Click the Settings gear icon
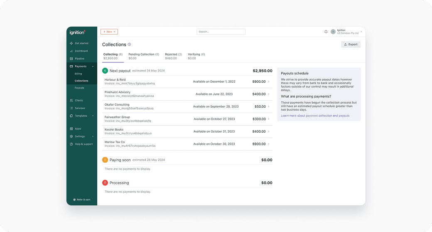Image resolution: width=432 pixels, height=232 pixels. (71, 136)
